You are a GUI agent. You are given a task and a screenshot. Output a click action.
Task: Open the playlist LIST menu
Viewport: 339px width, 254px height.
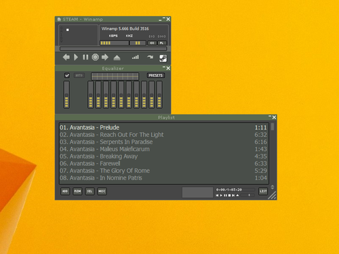pyautogui.click(x=263, y=191)
